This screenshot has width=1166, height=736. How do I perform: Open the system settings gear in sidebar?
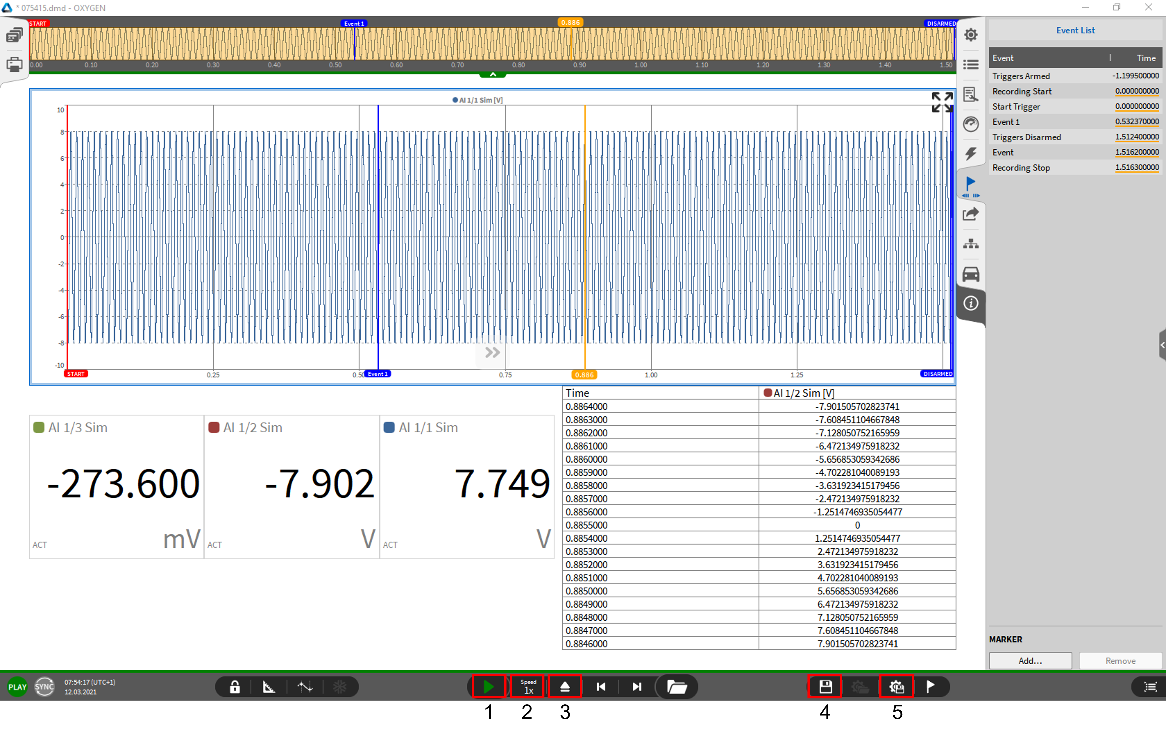970,35
